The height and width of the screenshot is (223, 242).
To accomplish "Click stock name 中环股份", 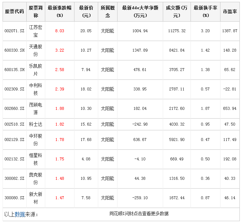I will pyautogui.click(x=36, y=140).
